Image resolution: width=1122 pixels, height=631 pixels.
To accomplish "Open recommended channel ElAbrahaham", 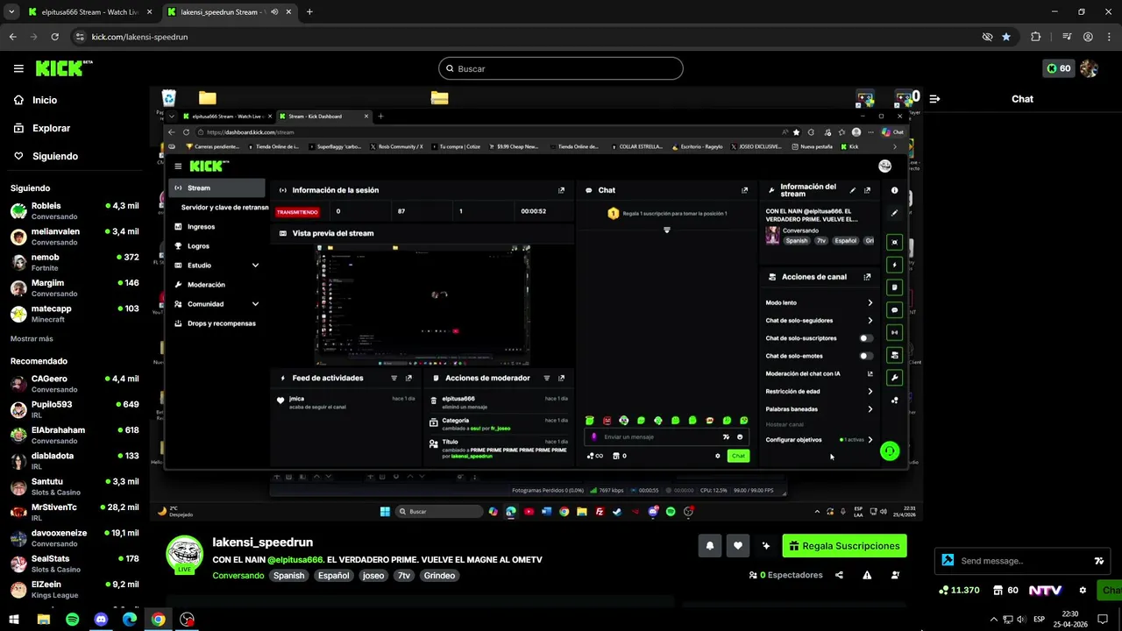I will (x=75, y=436).
